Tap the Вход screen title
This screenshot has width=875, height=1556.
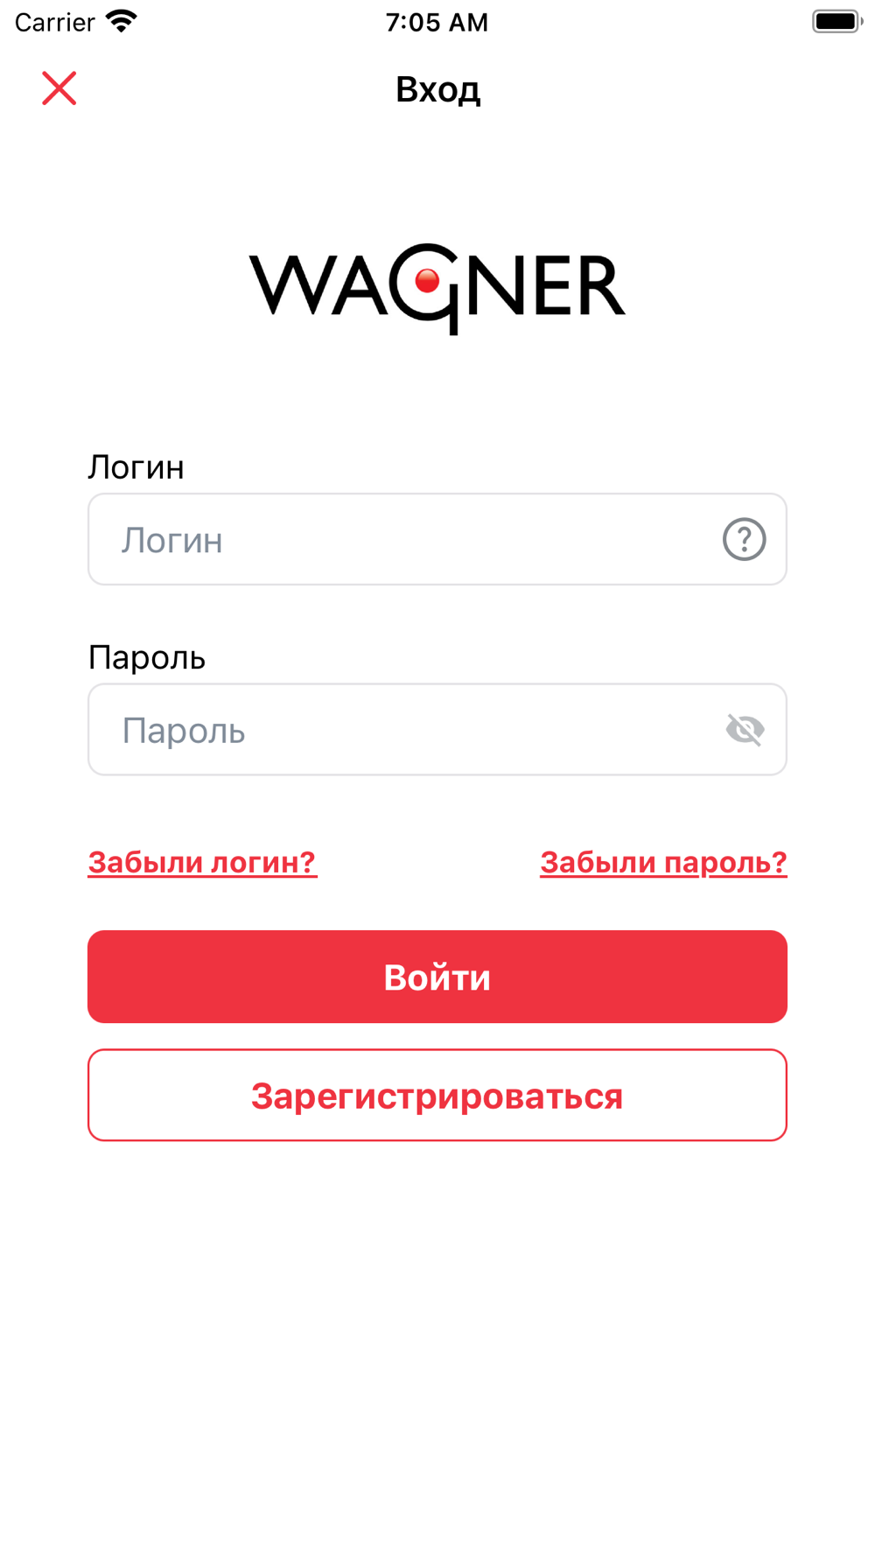[437, 89]
